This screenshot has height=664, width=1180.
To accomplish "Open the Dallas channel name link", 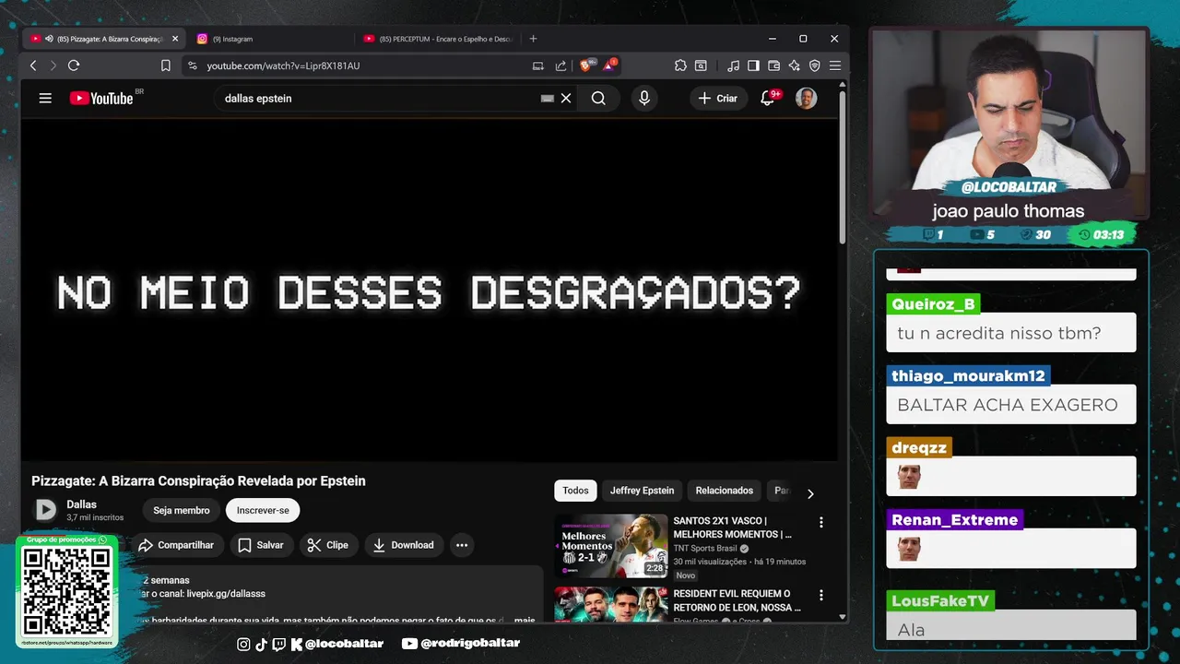I will (81, 504).
